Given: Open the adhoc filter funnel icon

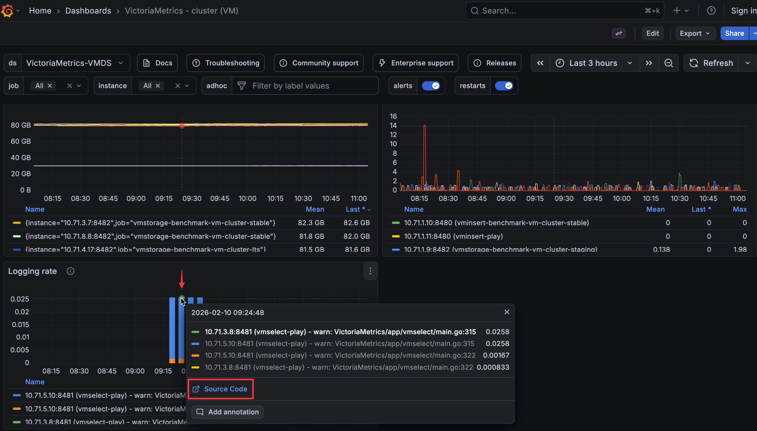Looking at the screenshot, I should coord(241,85).
